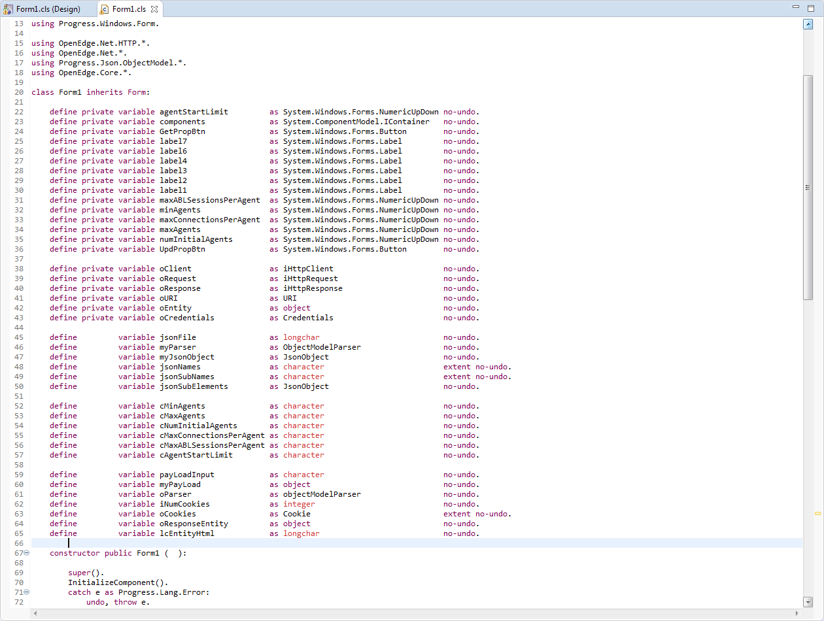Click the 'oURI' variable name
Viewport: 824px width, 621px height.
pyautogui.click(x=169, y=298)
